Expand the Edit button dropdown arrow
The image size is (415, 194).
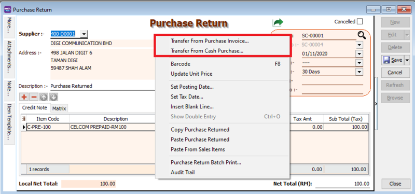click(x=407, y=35)
